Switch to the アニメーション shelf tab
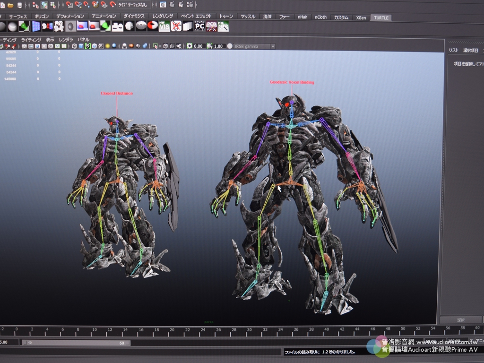Viewport: 484px width, 363px height. pos(104,17)
